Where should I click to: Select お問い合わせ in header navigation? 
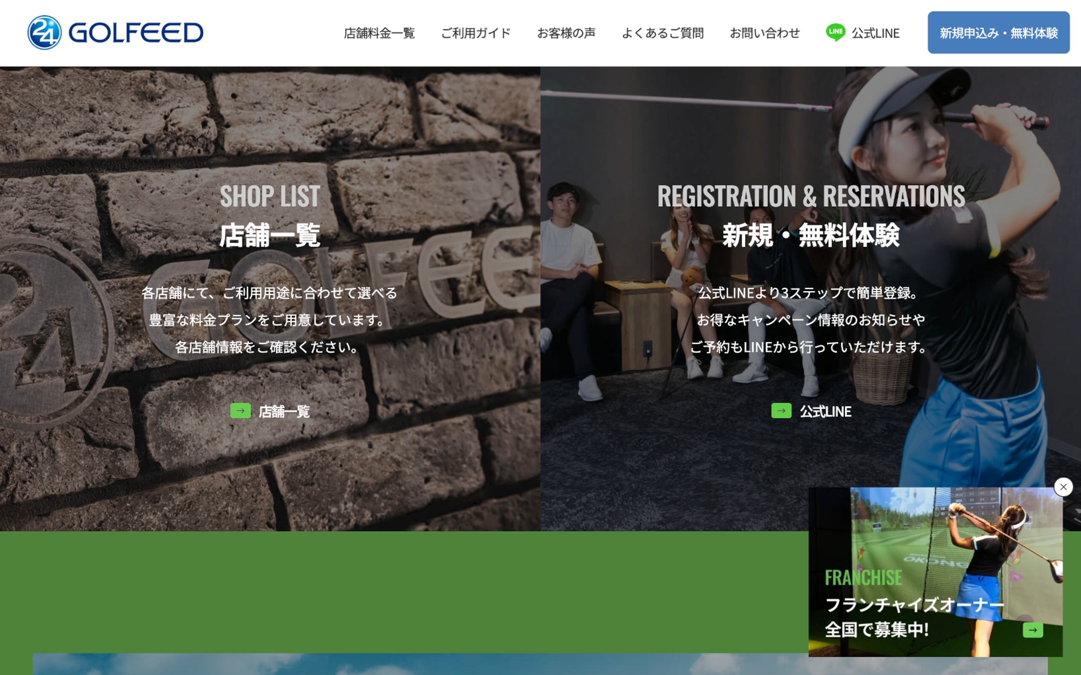765,33
